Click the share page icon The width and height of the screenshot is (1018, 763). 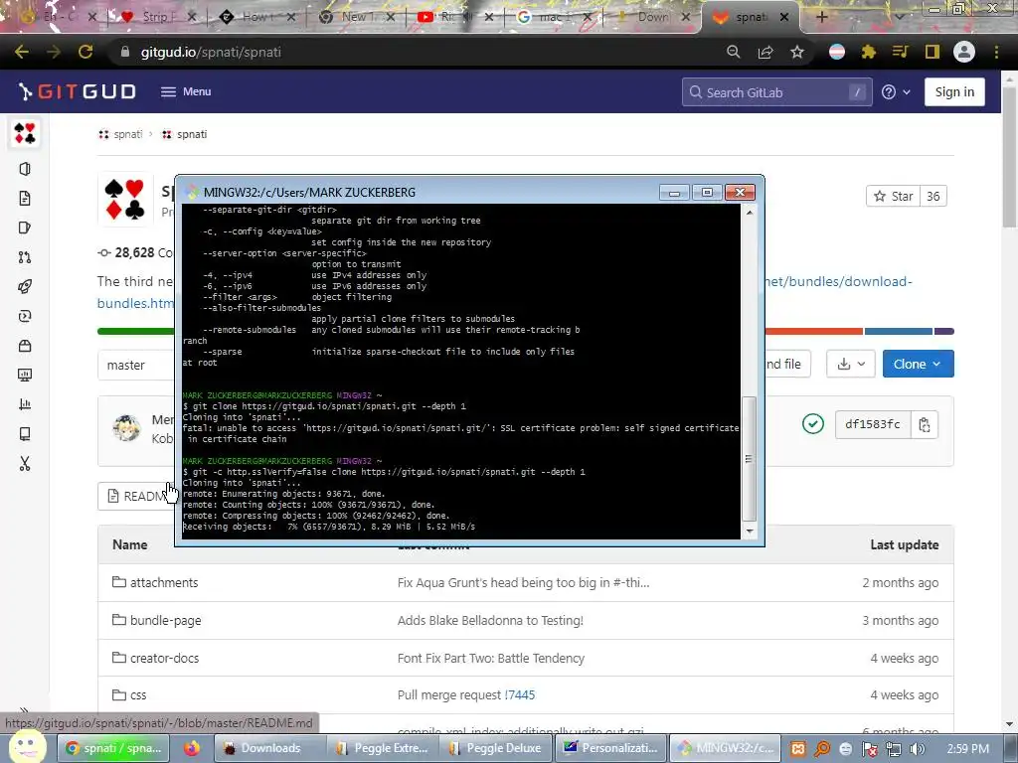(765, 52)
